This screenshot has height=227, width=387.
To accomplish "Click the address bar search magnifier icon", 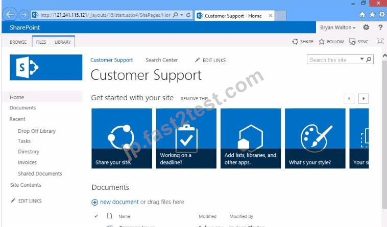I will click(175, 15).
